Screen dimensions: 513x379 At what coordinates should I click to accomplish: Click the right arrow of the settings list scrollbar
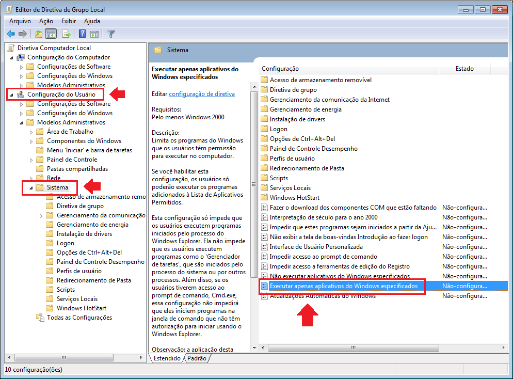tap(503, 348)
